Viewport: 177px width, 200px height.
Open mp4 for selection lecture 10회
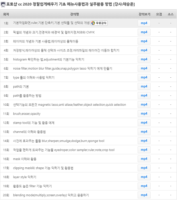(x=144, y=105)
